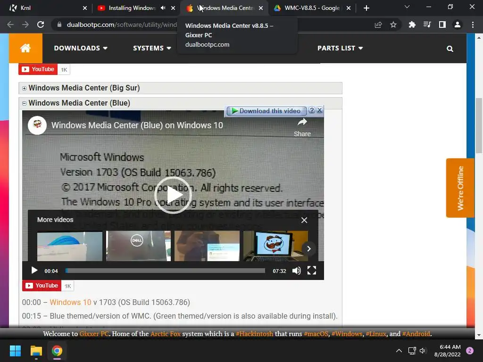Close the Download this video bar
This screenshot has width=483, height=362.
coord(320,110)
